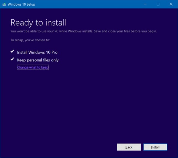178x158 pixels.
Task: Click the greyed-out maximize button
Action: (x=158, y=4)
